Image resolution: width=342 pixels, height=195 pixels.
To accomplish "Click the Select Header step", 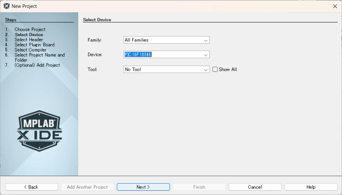I will pos(29,40).
